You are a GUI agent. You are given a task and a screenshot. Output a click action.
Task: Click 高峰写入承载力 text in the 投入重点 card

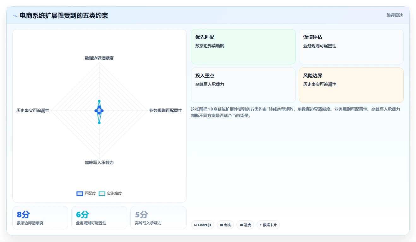point(210,85)
